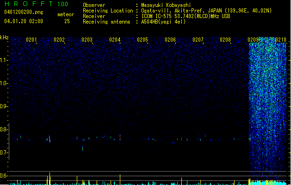
Task: Click the Receiver field label
Action: click(x=94, y=16)
